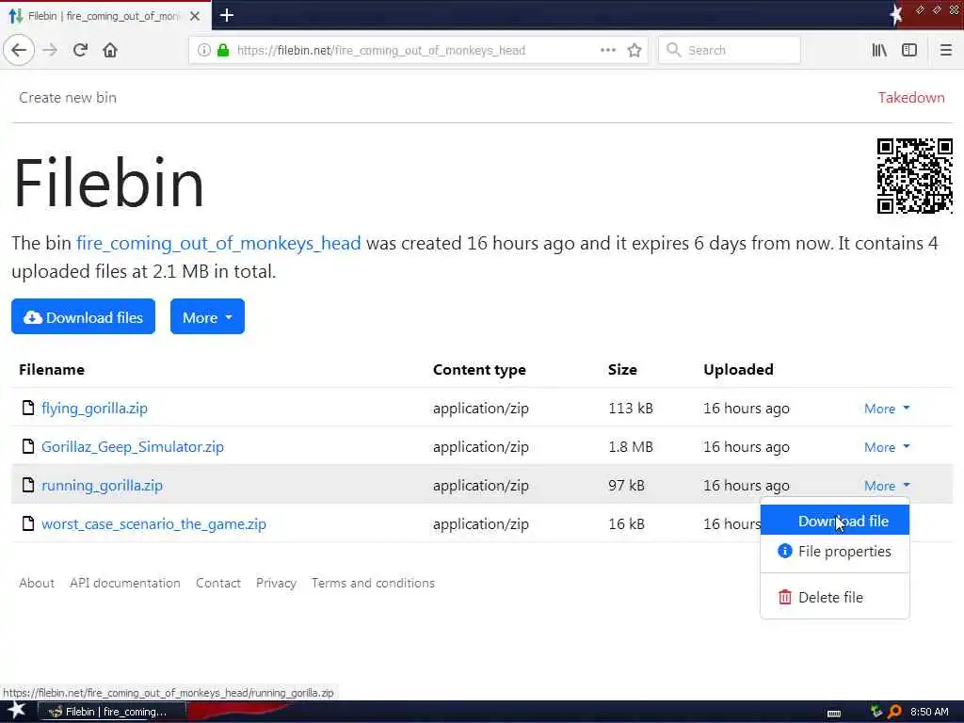Screen dimensions: 964x723
Task: Choose Download file from the dropdown
Action: click(x=835, y=521)
